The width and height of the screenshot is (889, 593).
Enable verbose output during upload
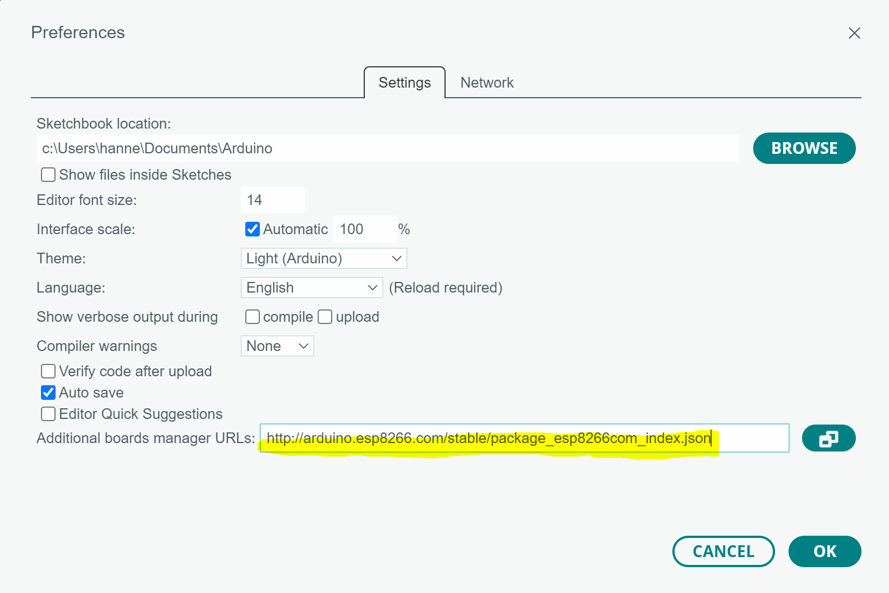325,317
